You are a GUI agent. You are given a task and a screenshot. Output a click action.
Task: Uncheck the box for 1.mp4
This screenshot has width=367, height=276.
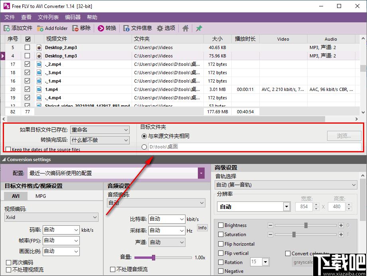tap(28, 89)
